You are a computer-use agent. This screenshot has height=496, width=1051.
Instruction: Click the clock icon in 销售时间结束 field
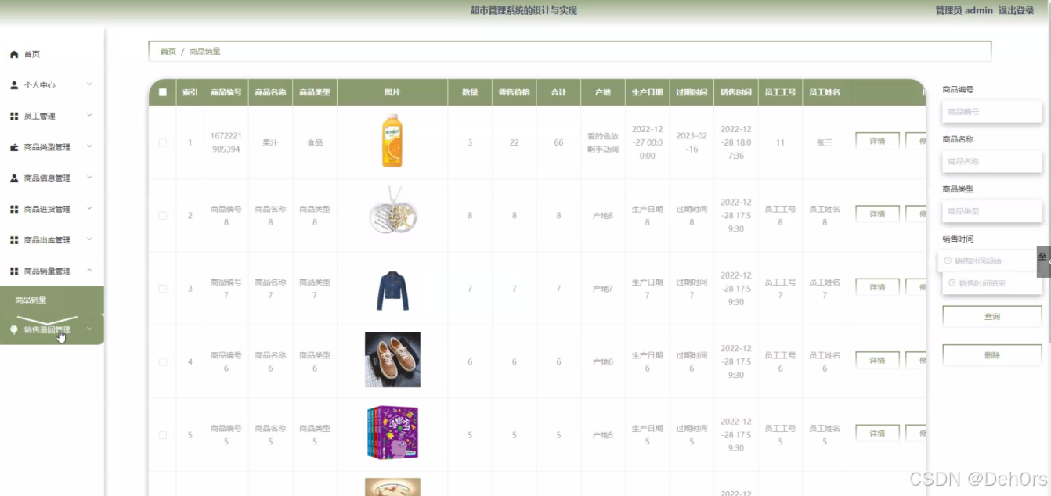coord(952,283)
